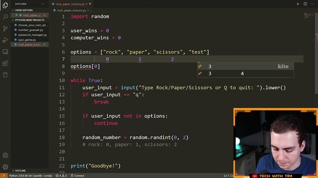Open the Source Control view

[5, 28]
